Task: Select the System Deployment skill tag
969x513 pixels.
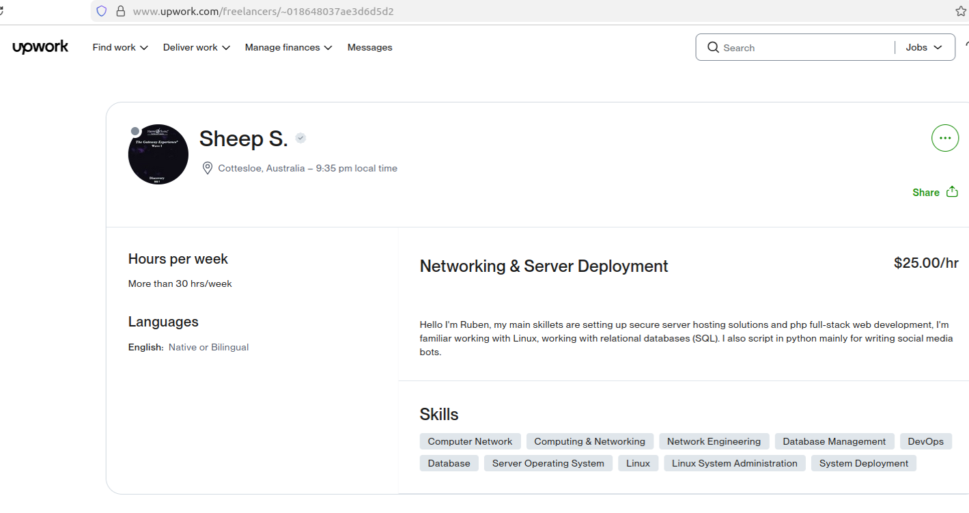Action: click(x=864, y=463)
